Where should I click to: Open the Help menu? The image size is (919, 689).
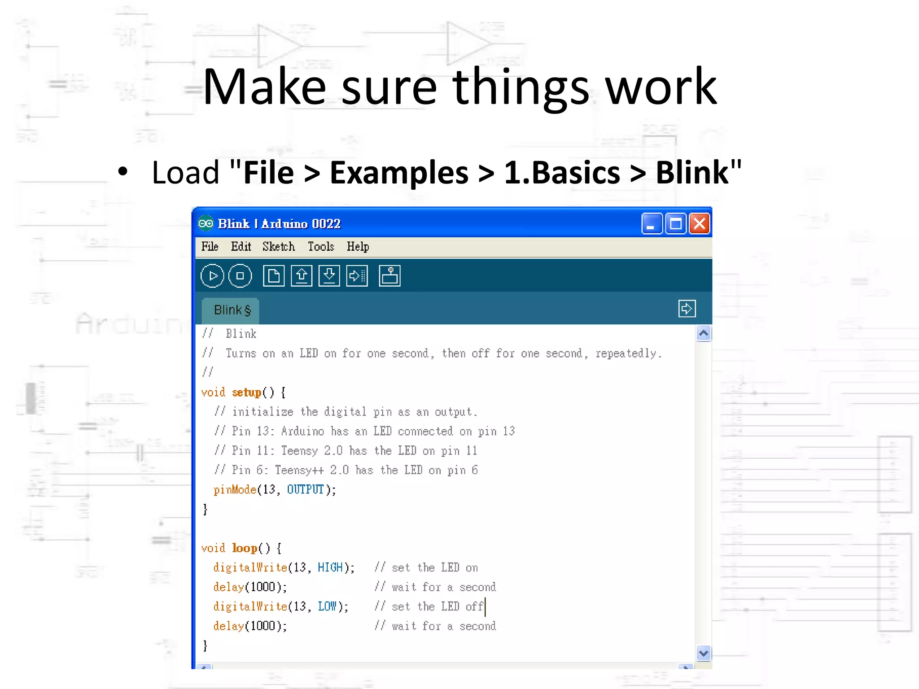(x=358, y=247)
